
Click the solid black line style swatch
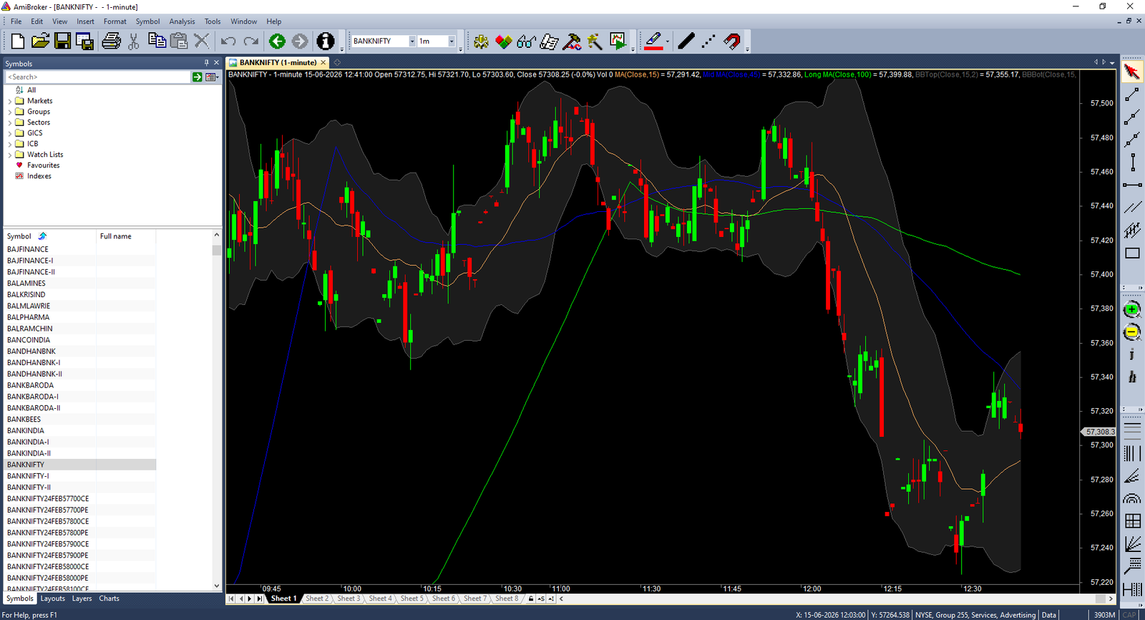[686, 42]
